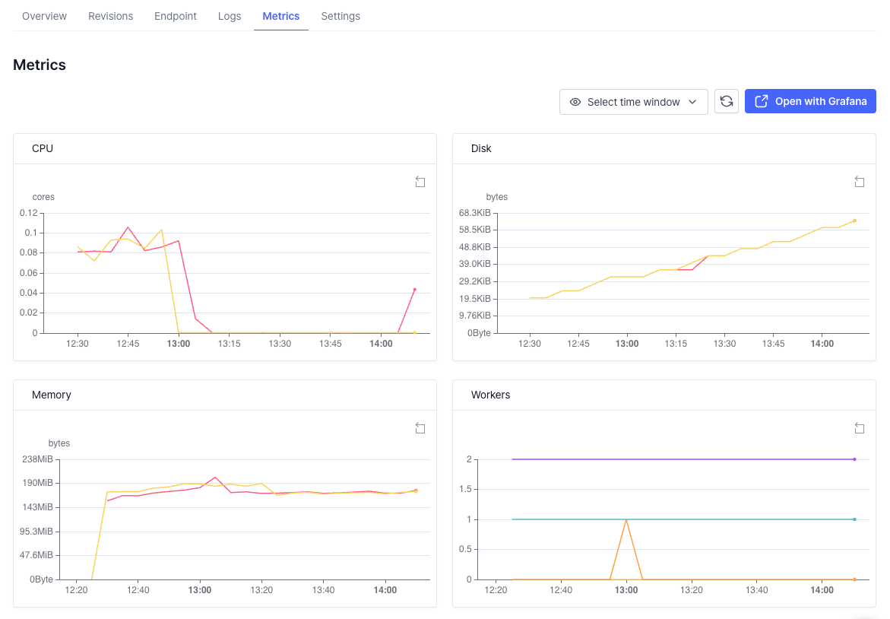
Task: Click the 14:00 label on Disk chart axis
Action: (822, 344)
